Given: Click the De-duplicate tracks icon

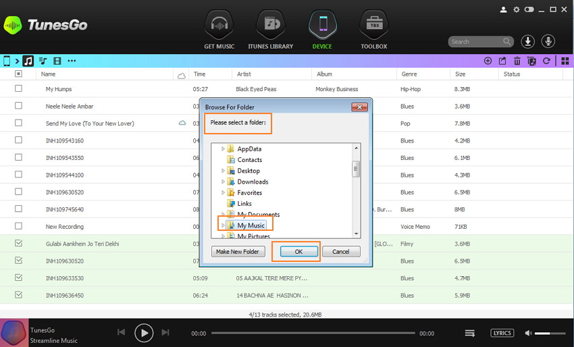Looking at the screenshot, I should 531,61.
